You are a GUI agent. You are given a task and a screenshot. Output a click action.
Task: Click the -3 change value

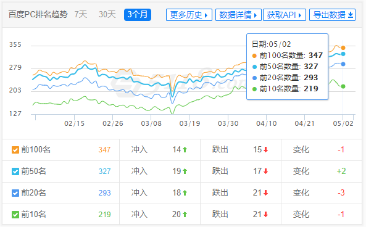click(x=341, y=192)
